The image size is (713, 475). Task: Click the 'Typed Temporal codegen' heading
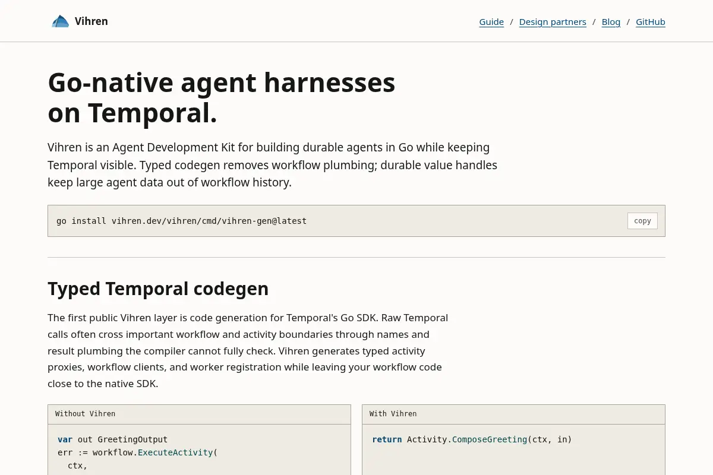tap(158, 289)
